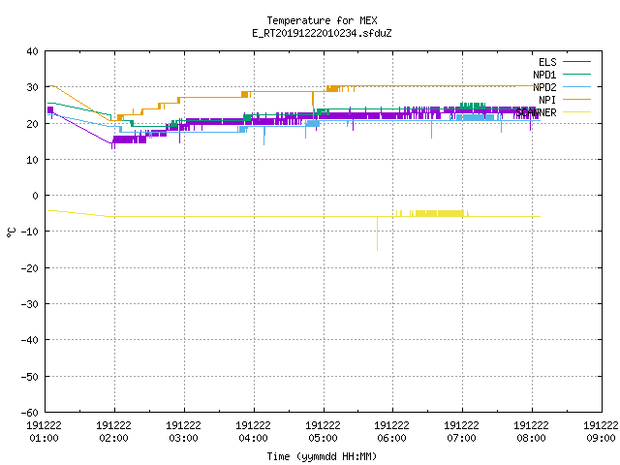Click the x-axis tick label 191222 05:00
The height and width of the screenshot is (465, 620).
[323, 432]
